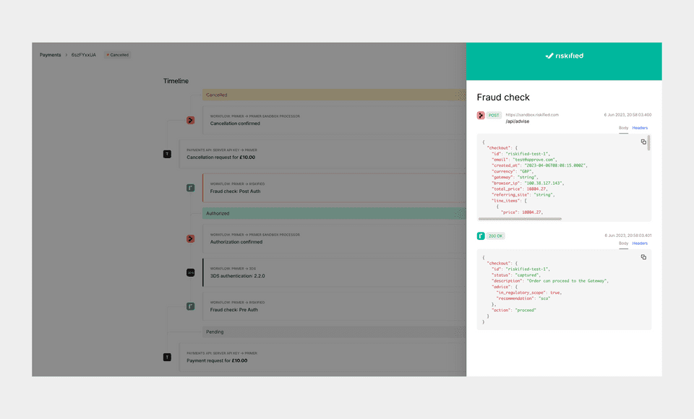Click the 6szFYxxUA payment ID breadcrumb
Screen dimensions: 694x419
(x=84, y=55)
